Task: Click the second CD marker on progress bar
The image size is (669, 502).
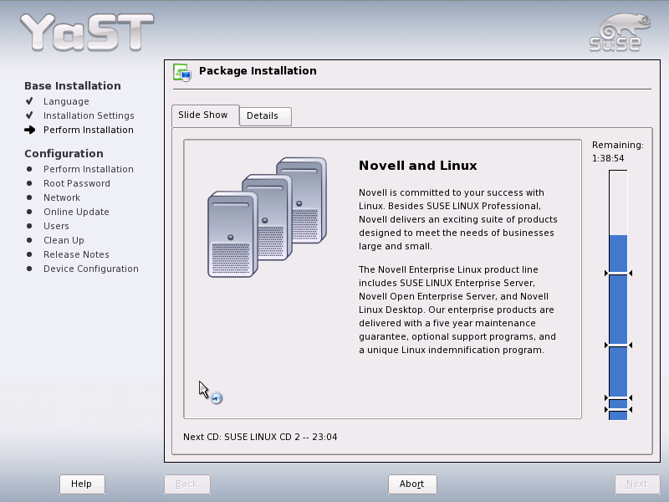Action: [618, 345]
